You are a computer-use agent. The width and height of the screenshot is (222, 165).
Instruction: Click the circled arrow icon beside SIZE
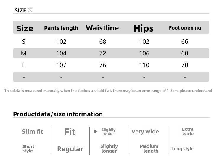pos(30,10)
